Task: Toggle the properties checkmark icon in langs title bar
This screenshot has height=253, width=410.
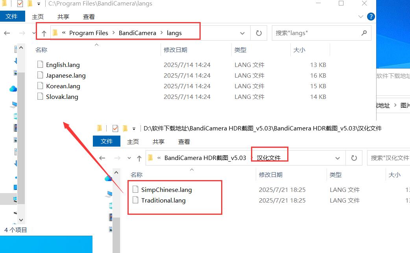Action: click(20, 4)
